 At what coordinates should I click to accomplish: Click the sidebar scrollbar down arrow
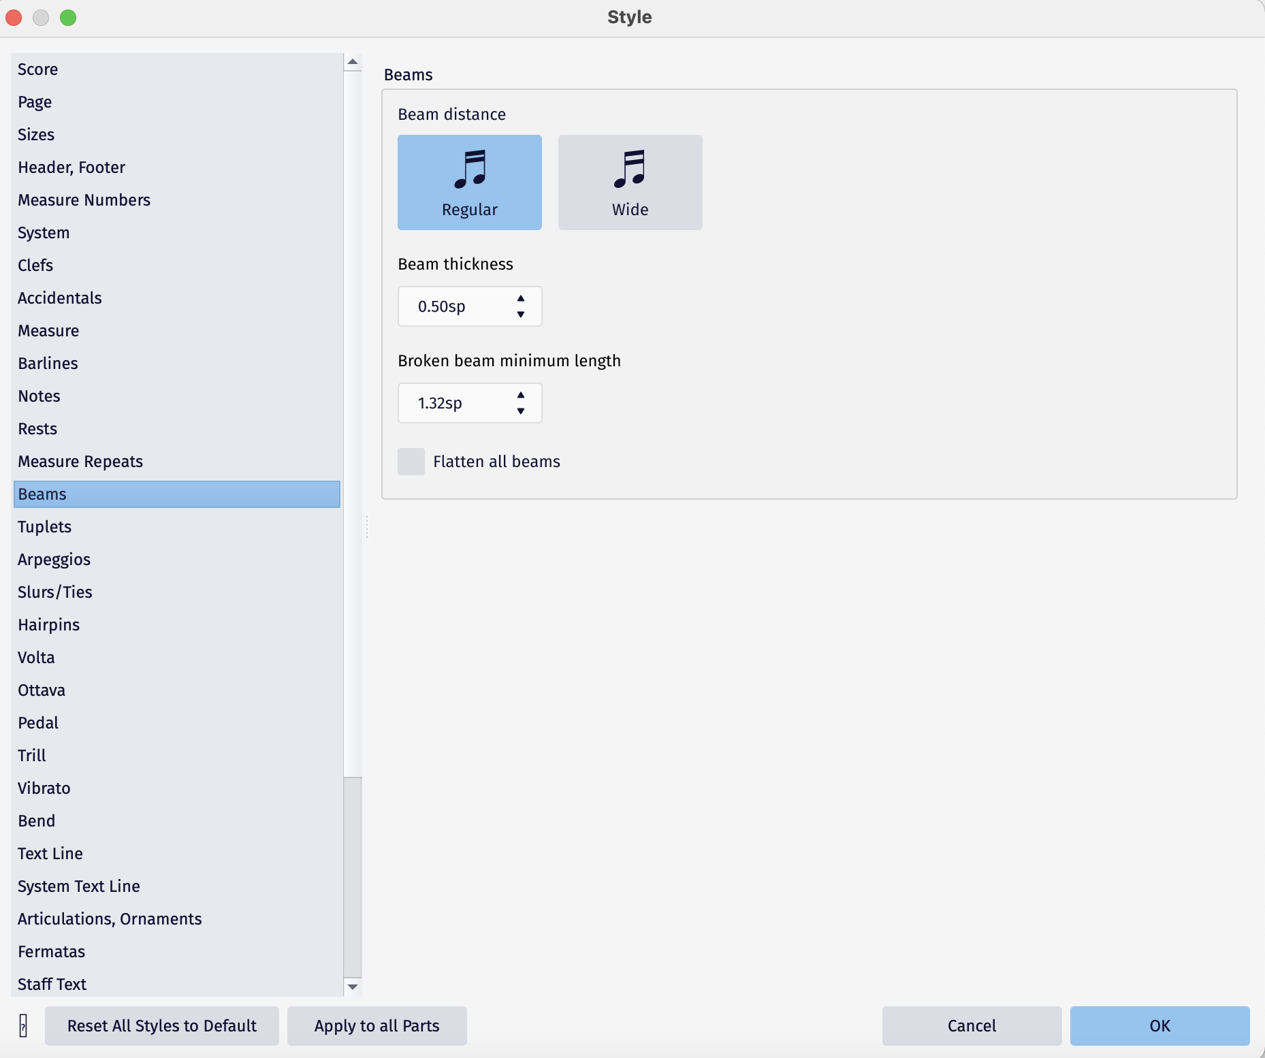click(x=353, y=986)
